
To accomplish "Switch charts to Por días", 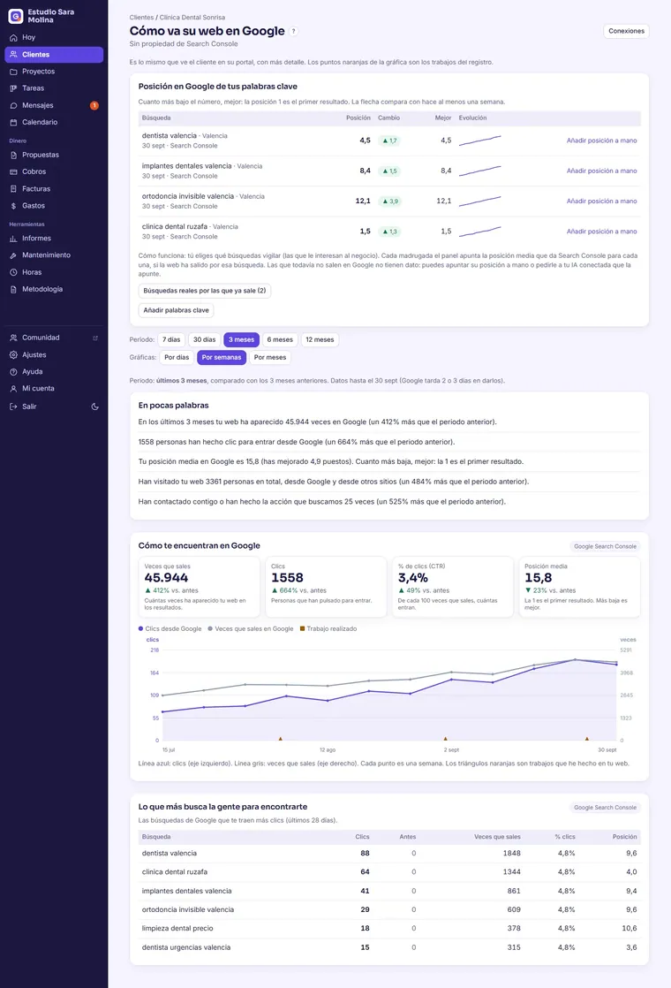I will 177,357.
